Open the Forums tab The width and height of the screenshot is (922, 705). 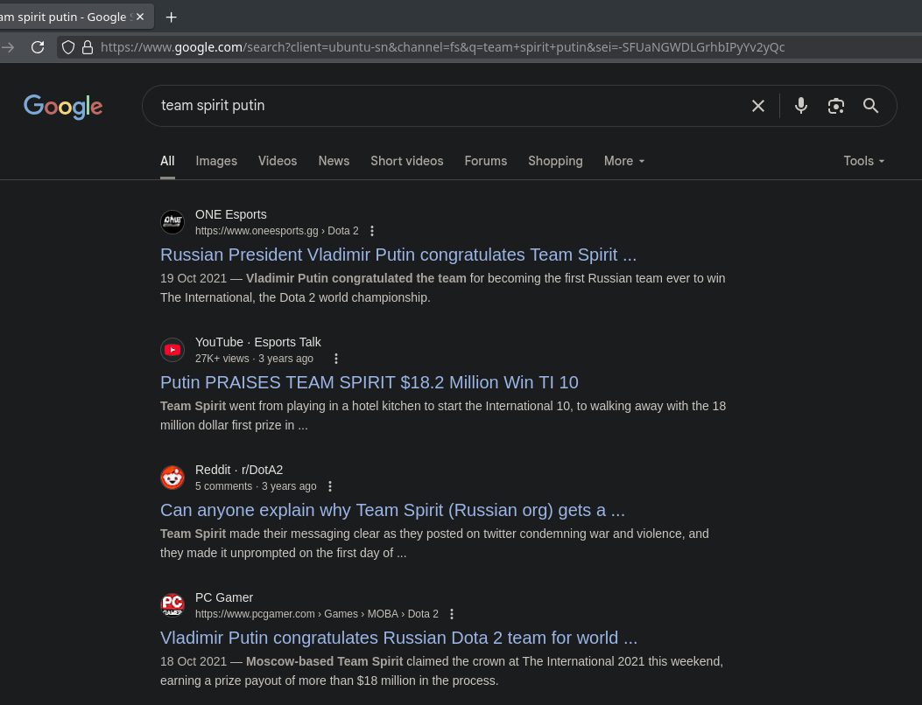point(486,161)
